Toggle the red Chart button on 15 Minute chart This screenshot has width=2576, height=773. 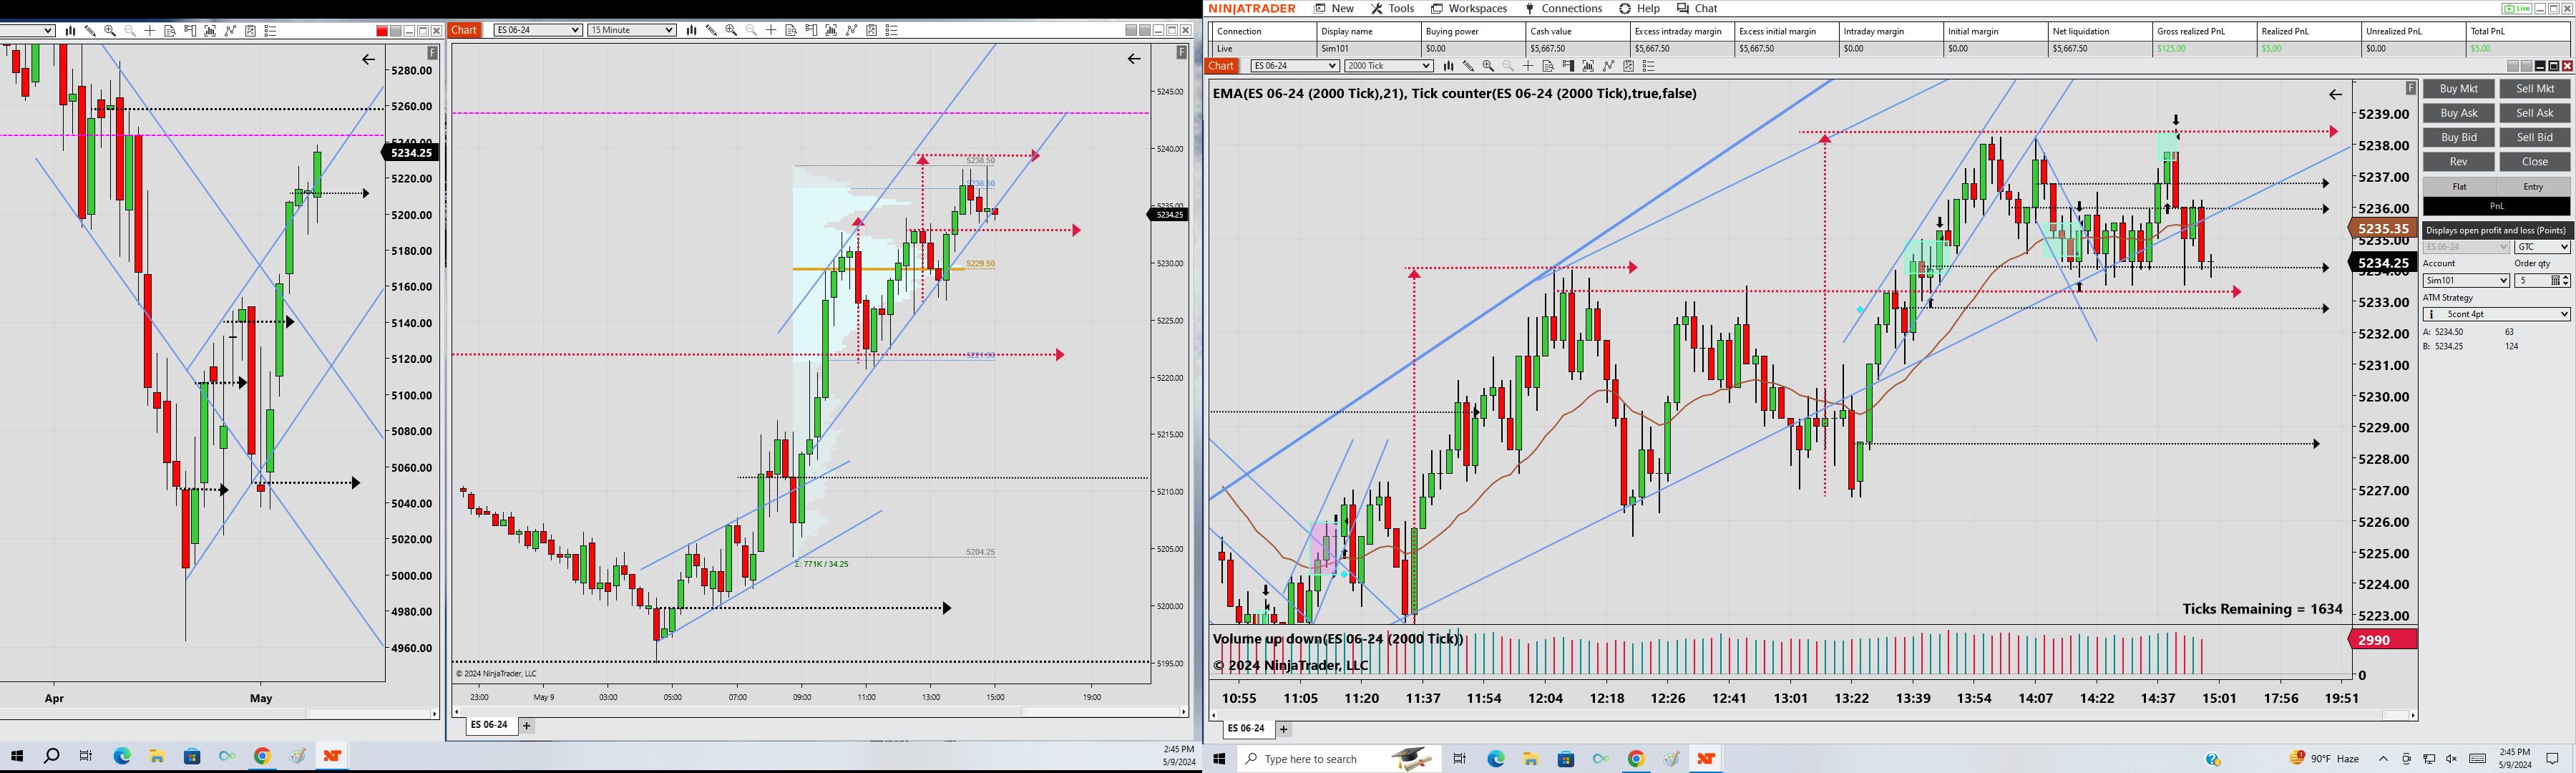[464, 30]
